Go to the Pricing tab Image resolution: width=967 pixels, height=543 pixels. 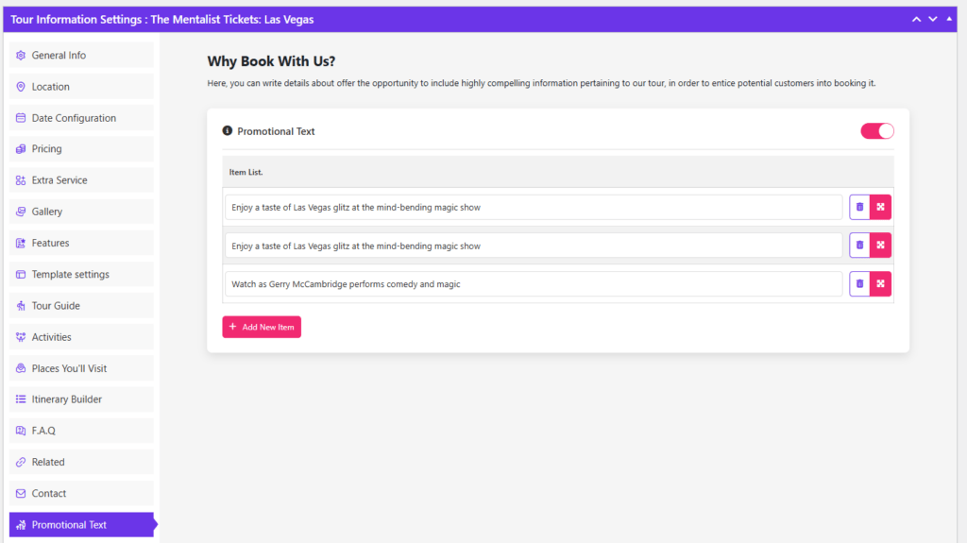(81, 148)
